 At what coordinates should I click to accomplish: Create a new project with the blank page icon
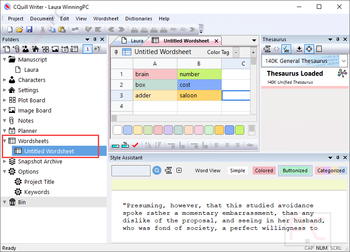click(10, 29)
